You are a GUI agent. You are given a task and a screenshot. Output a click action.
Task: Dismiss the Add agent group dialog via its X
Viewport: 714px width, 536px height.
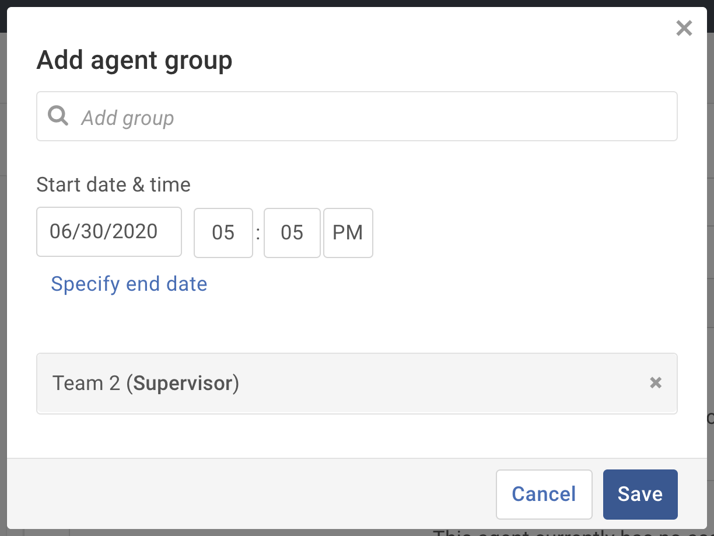point(683,27)
